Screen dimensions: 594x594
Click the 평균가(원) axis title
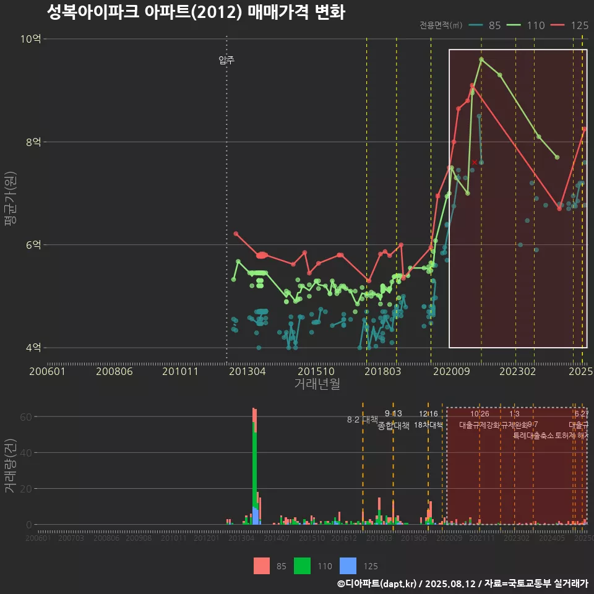(x=11, y=199)
